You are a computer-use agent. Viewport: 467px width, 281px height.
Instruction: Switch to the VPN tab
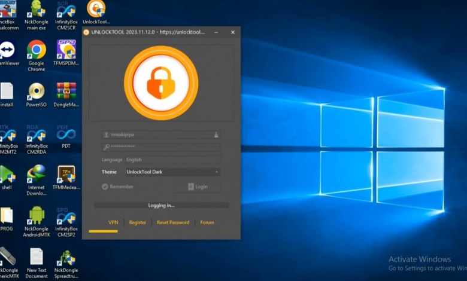tap(113, 222)
